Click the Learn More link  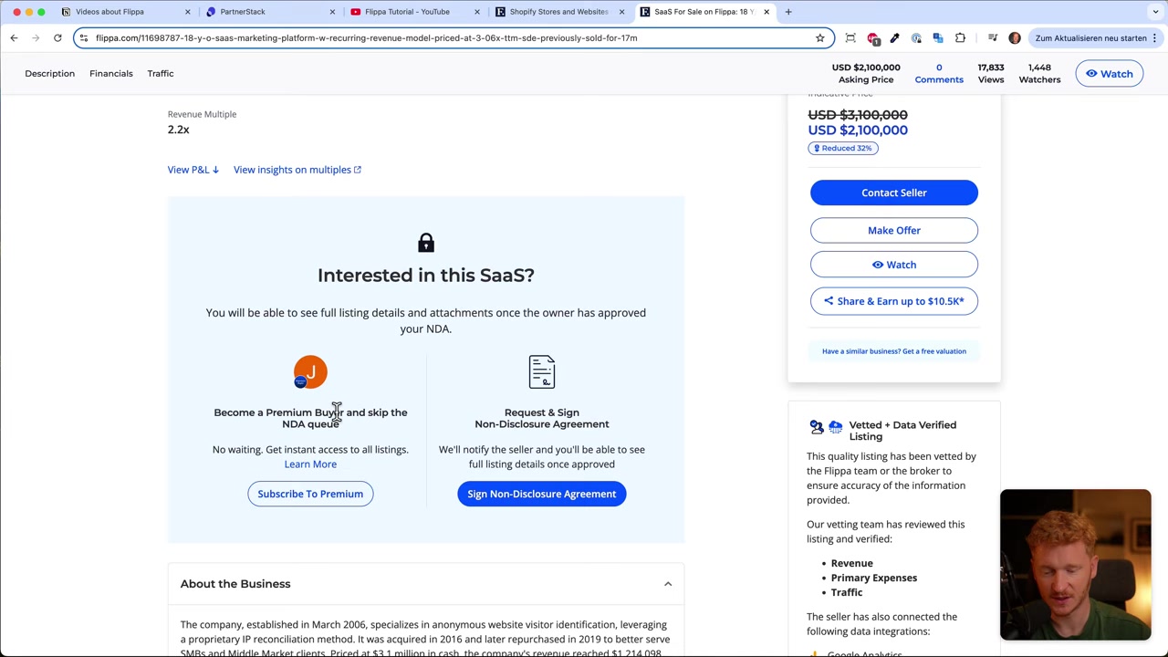pyautogui.click(x=310, y=464)
